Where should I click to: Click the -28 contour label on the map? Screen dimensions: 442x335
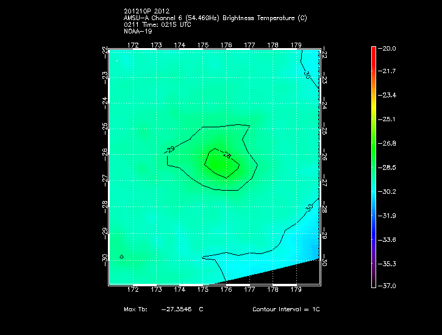(x=227, y=155)
